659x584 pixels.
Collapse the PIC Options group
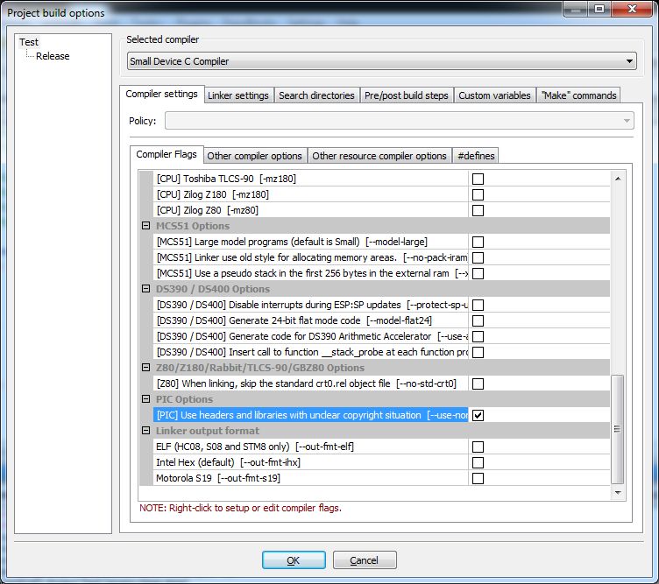point(145,399)
